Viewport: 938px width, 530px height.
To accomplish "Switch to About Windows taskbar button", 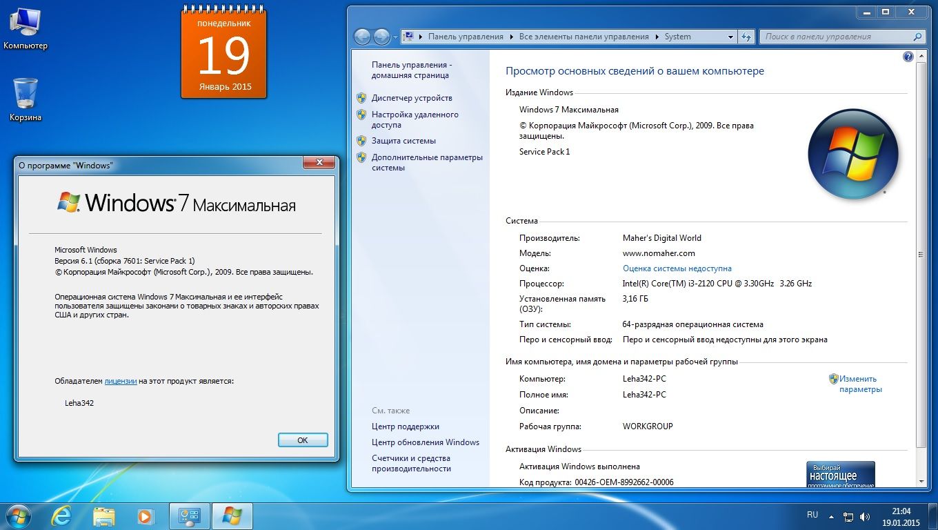I will coord(232,516).
